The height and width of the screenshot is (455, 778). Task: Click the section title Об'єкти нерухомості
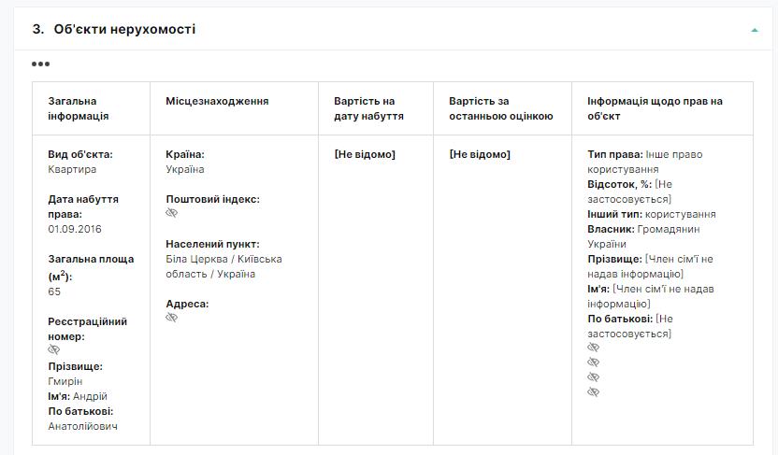coord(124,30)
